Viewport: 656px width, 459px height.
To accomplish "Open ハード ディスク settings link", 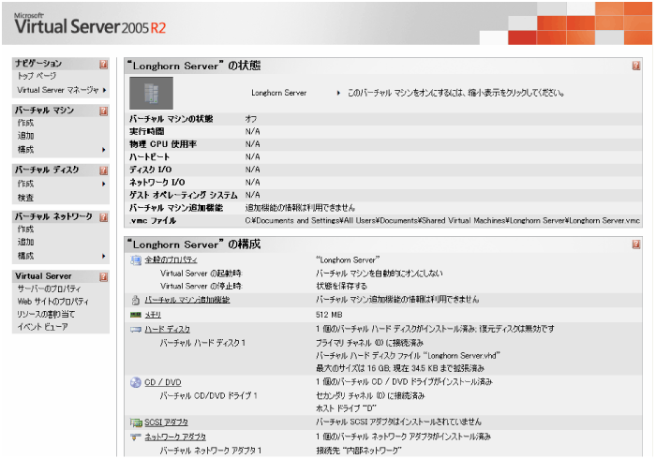I will click(168, 330).
